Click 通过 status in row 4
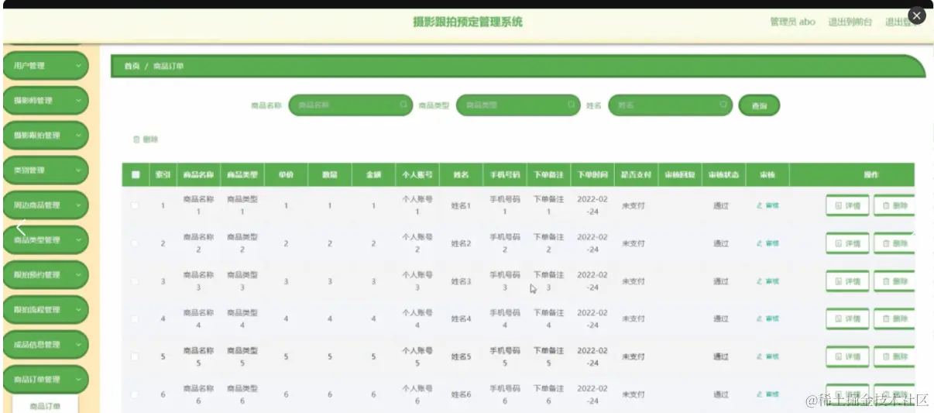934x413 pixels. click(720, 318)
